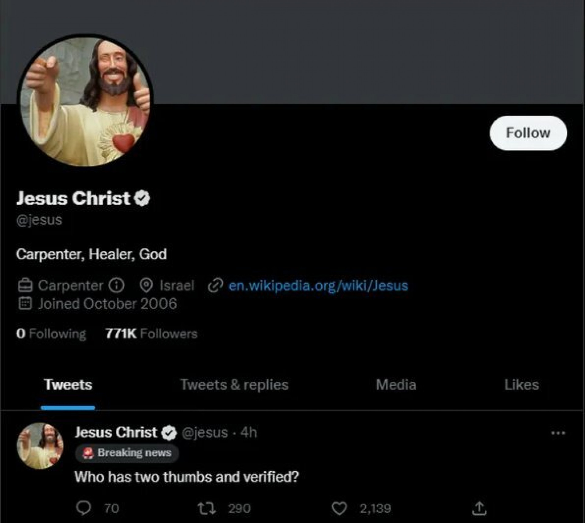Retweet the "two thumbs" tweet
Image resolution: width=585 pixels, height=523 pixels.
point(207,508)
